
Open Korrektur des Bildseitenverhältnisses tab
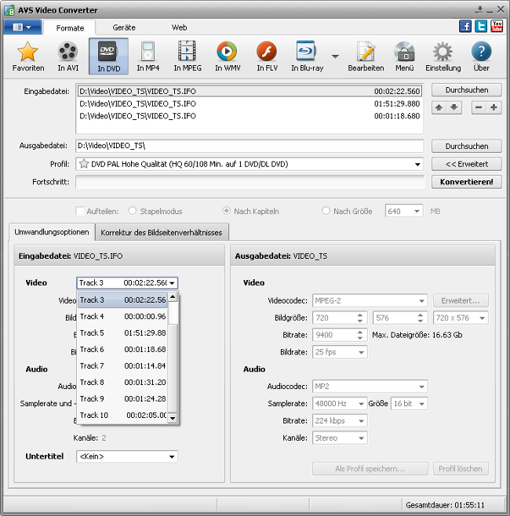[162, 233]
